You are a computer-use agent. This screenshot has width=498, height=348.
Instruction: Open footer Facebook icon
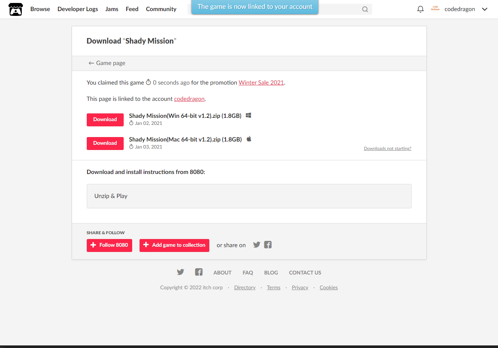tap(199, 272)
